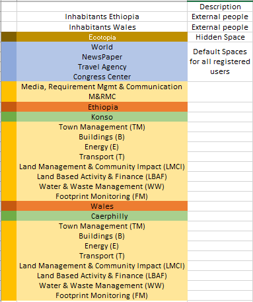Select the Hidden Space description cell
253x302 pixels.
tap(220, 37)
